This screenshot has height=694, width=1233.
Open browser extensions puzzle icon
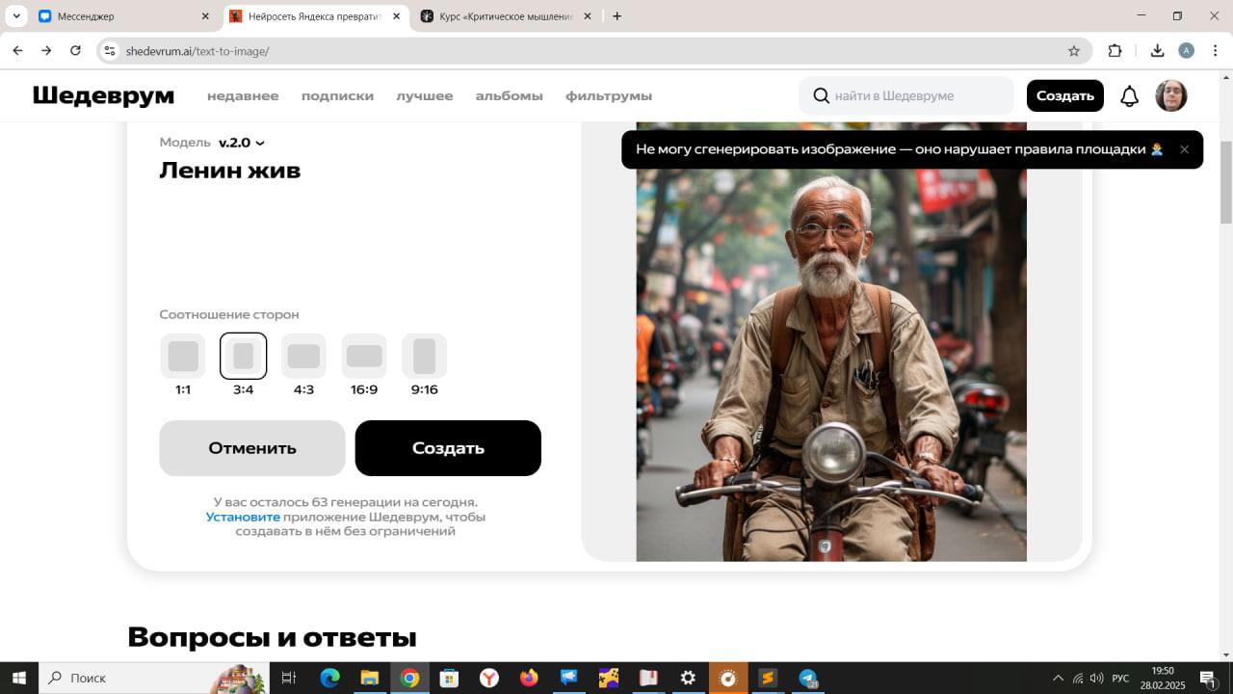tap(1115, 51)
